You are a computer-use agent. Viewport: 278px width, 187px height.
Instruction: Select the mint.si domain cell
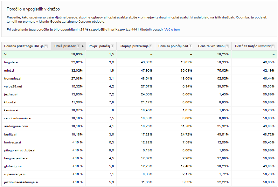click(x=9, y=70)
